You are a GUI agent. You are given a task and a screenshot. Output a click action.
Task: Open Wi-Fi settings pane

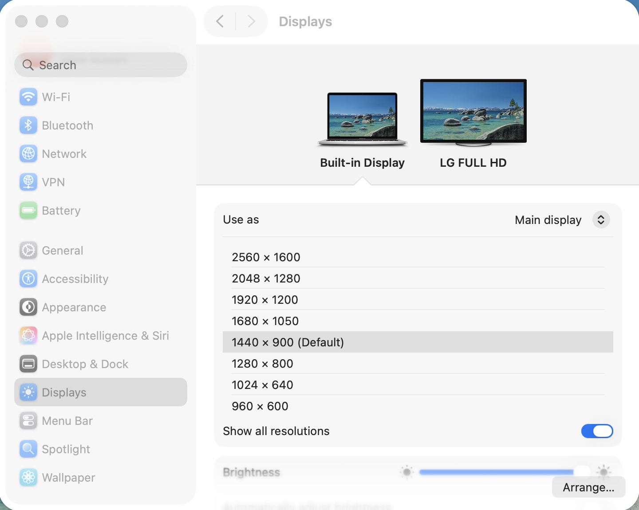101,97
